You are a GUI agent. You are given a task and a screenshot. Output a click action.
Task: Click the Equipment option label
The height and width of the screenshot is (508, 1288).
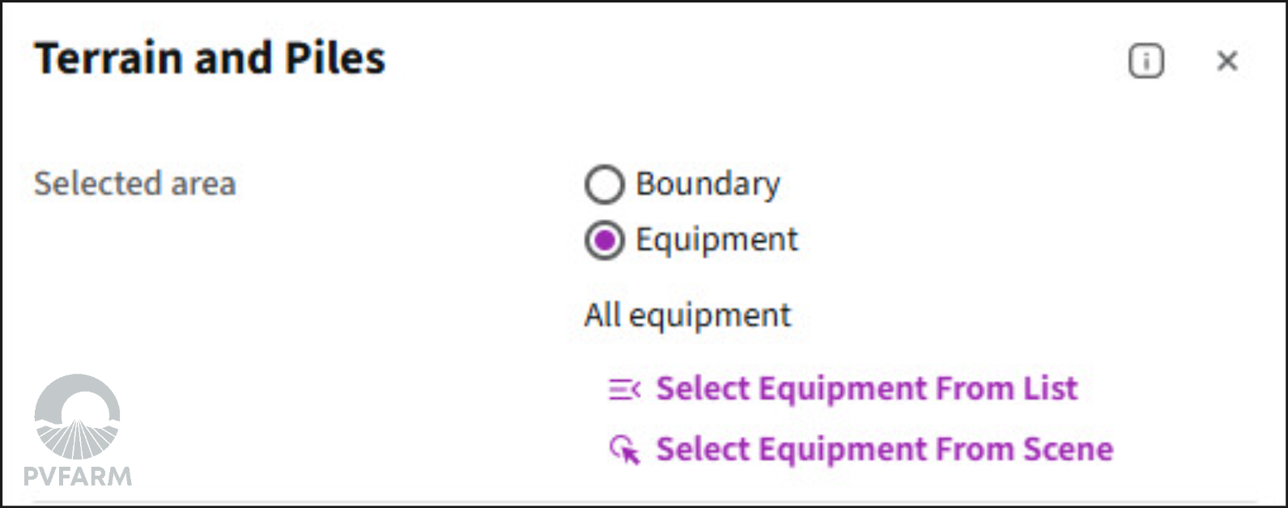[716, 240]
